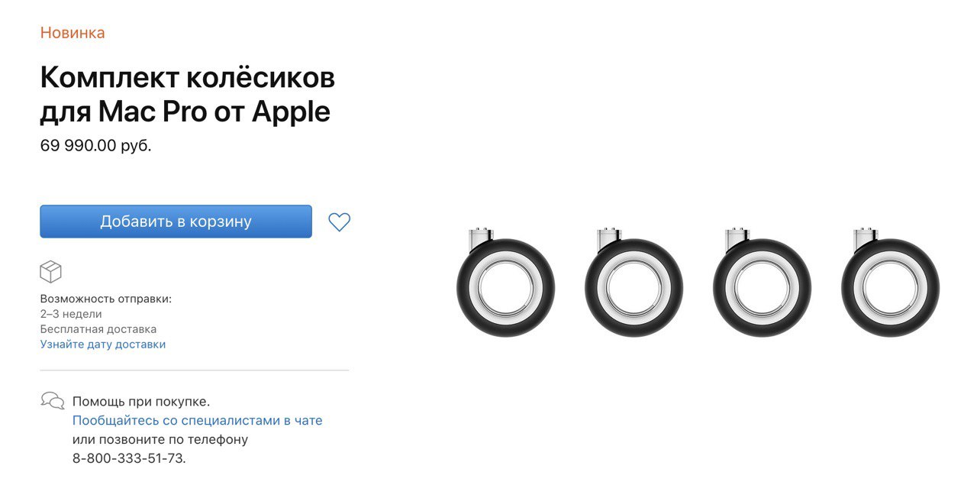
Task: Add product to favorites with heart icon
Action: 339,222
